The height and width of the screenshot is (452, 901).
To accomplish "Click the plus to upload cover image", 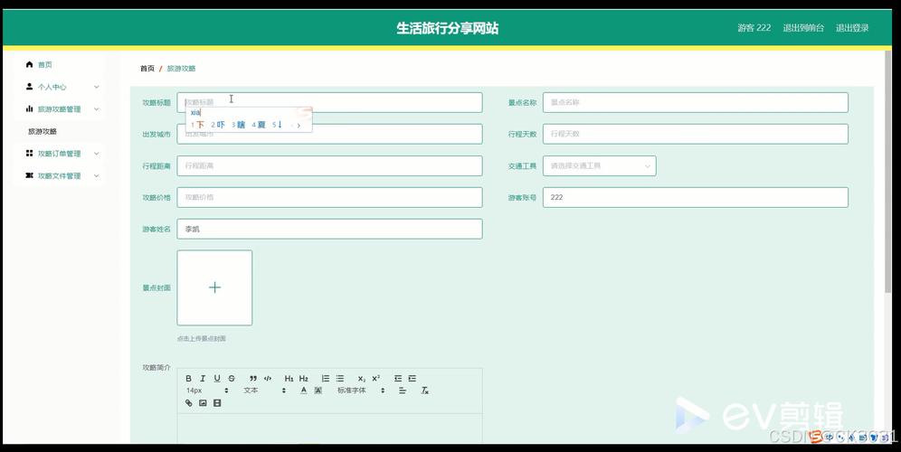I will (214, 287).
